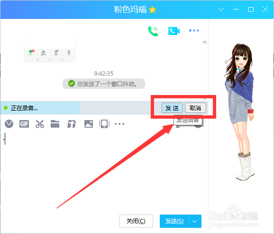The image size is (274, 234).
Task: Insert a picture with image icon
Action: coord(89,124)
